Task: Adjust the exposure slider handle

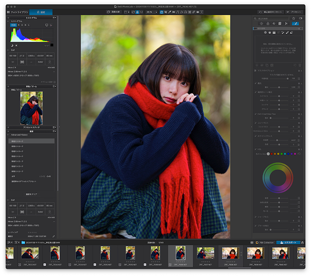Action: [279, 87]
